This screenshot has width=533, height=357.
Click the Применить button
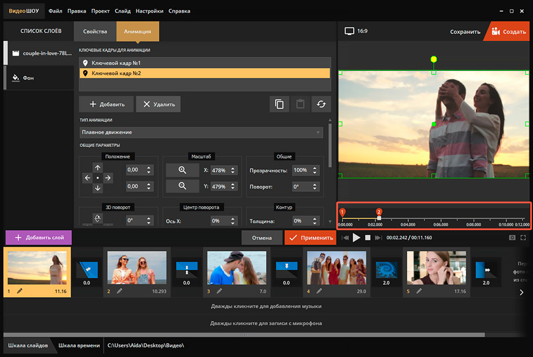(x=310, y=238)
